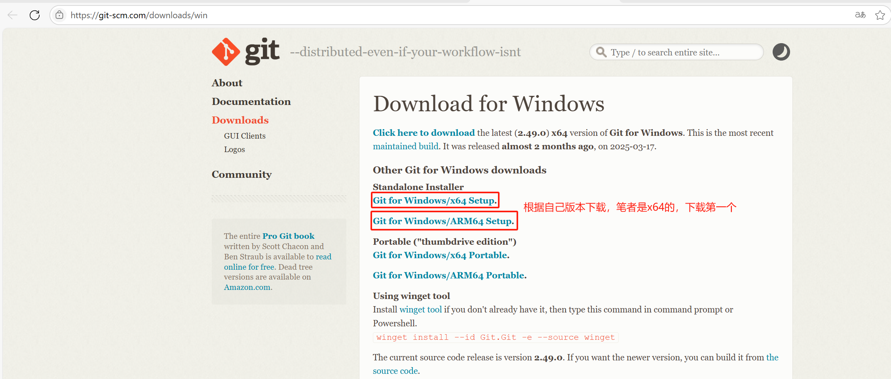Click the winget install command text

tap(496, 337)
